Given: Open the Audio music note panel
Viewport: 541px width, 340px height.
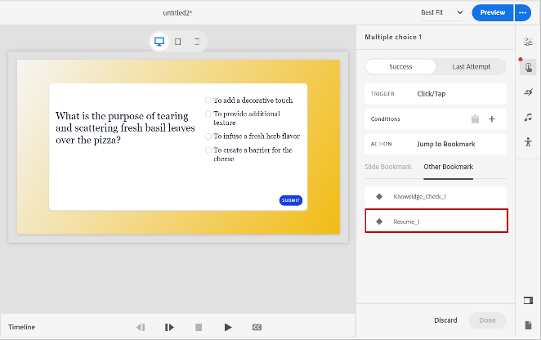Looking at the screenshot, I should (x=528, y=117).
